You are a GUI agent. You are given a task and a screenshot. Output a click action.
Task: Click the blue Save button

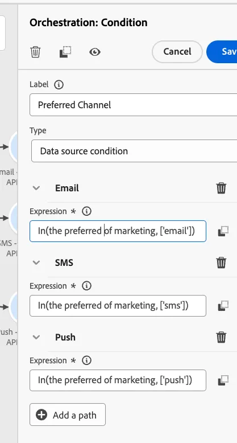[222, 52]
